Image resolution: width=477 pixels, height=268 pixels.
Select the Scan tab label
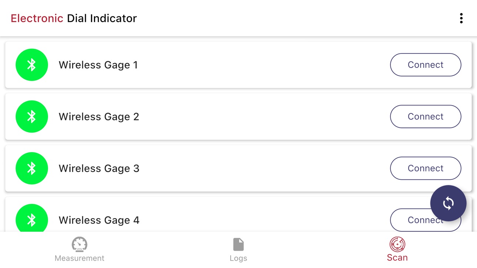397,258
